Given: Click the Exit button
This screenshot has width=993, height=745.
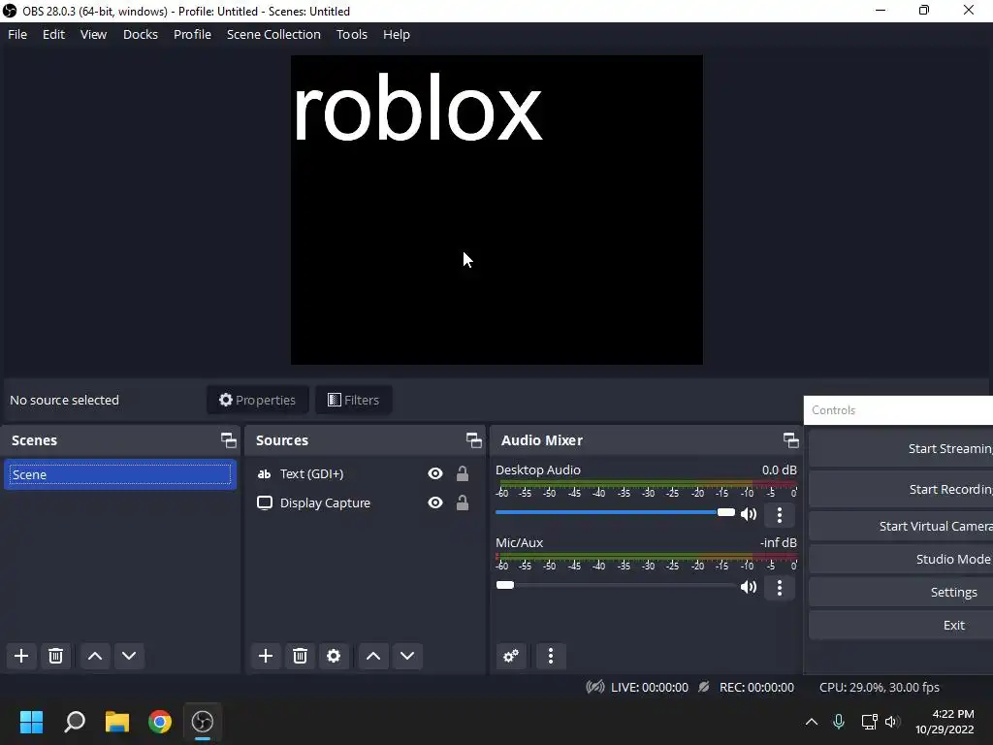Looking at the screenshot, I should click(901, 625).
